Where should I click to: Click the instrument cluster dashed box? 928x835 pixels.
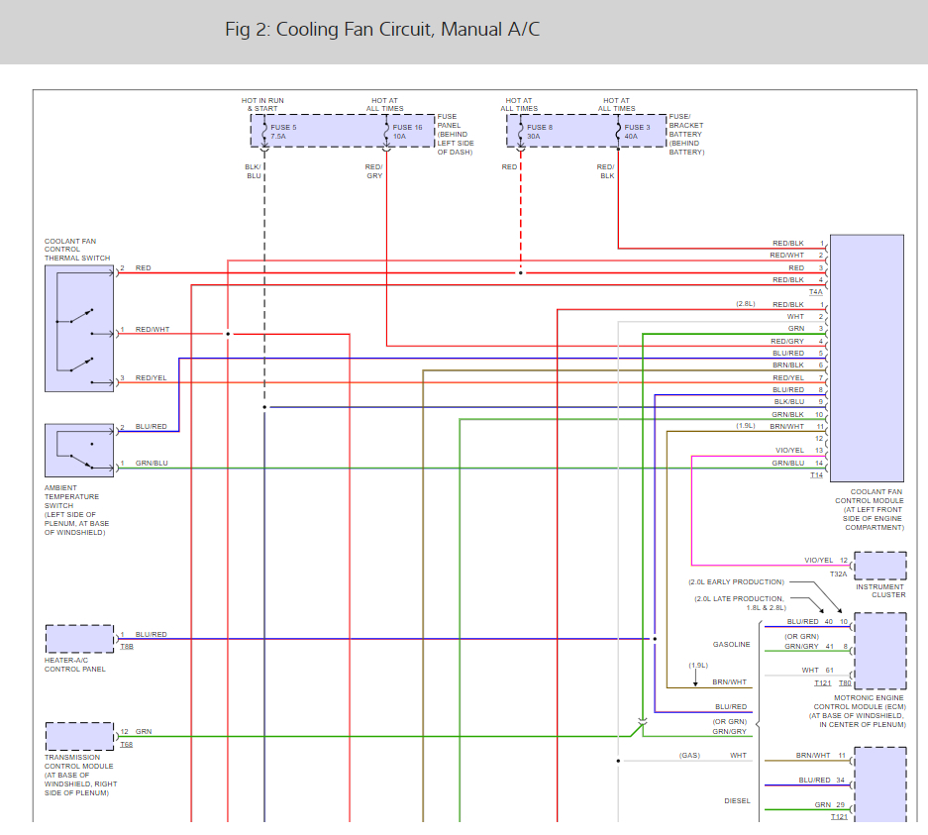tap(880, 567)
